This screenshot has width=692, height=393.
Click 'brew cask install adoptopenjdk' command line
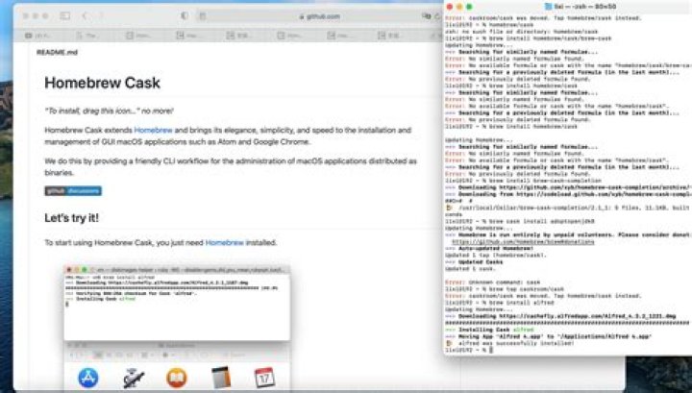(x=520, y=221)
